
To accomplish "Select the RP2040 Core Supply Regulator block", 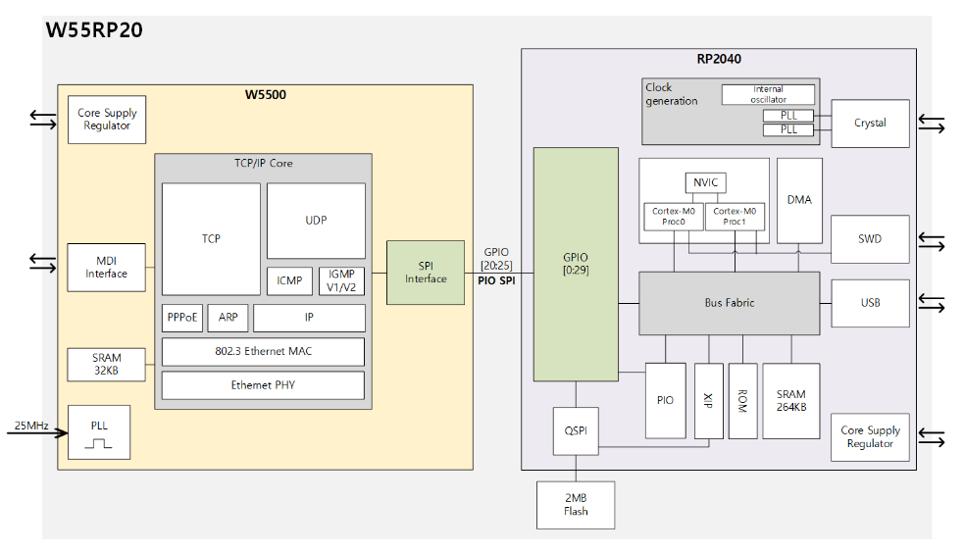I will [x=870, y=437].
